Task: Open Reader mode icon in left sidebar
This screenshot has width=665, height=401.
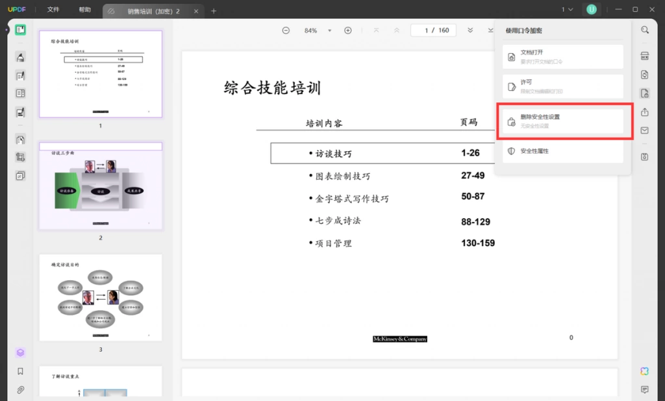Action: point(20,30)
